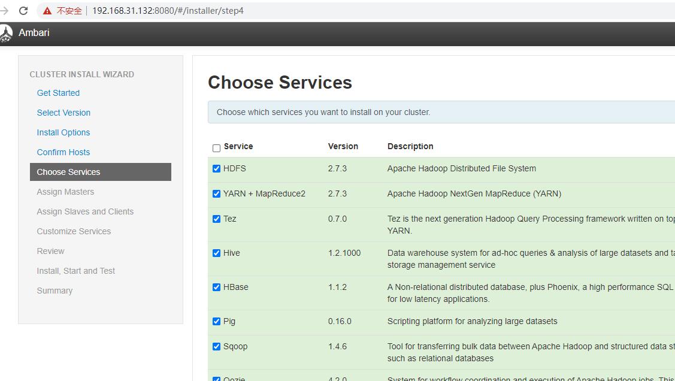675x381 pixels.
Task: Click the Customize Services wizard step
Action: click(74, 232)
